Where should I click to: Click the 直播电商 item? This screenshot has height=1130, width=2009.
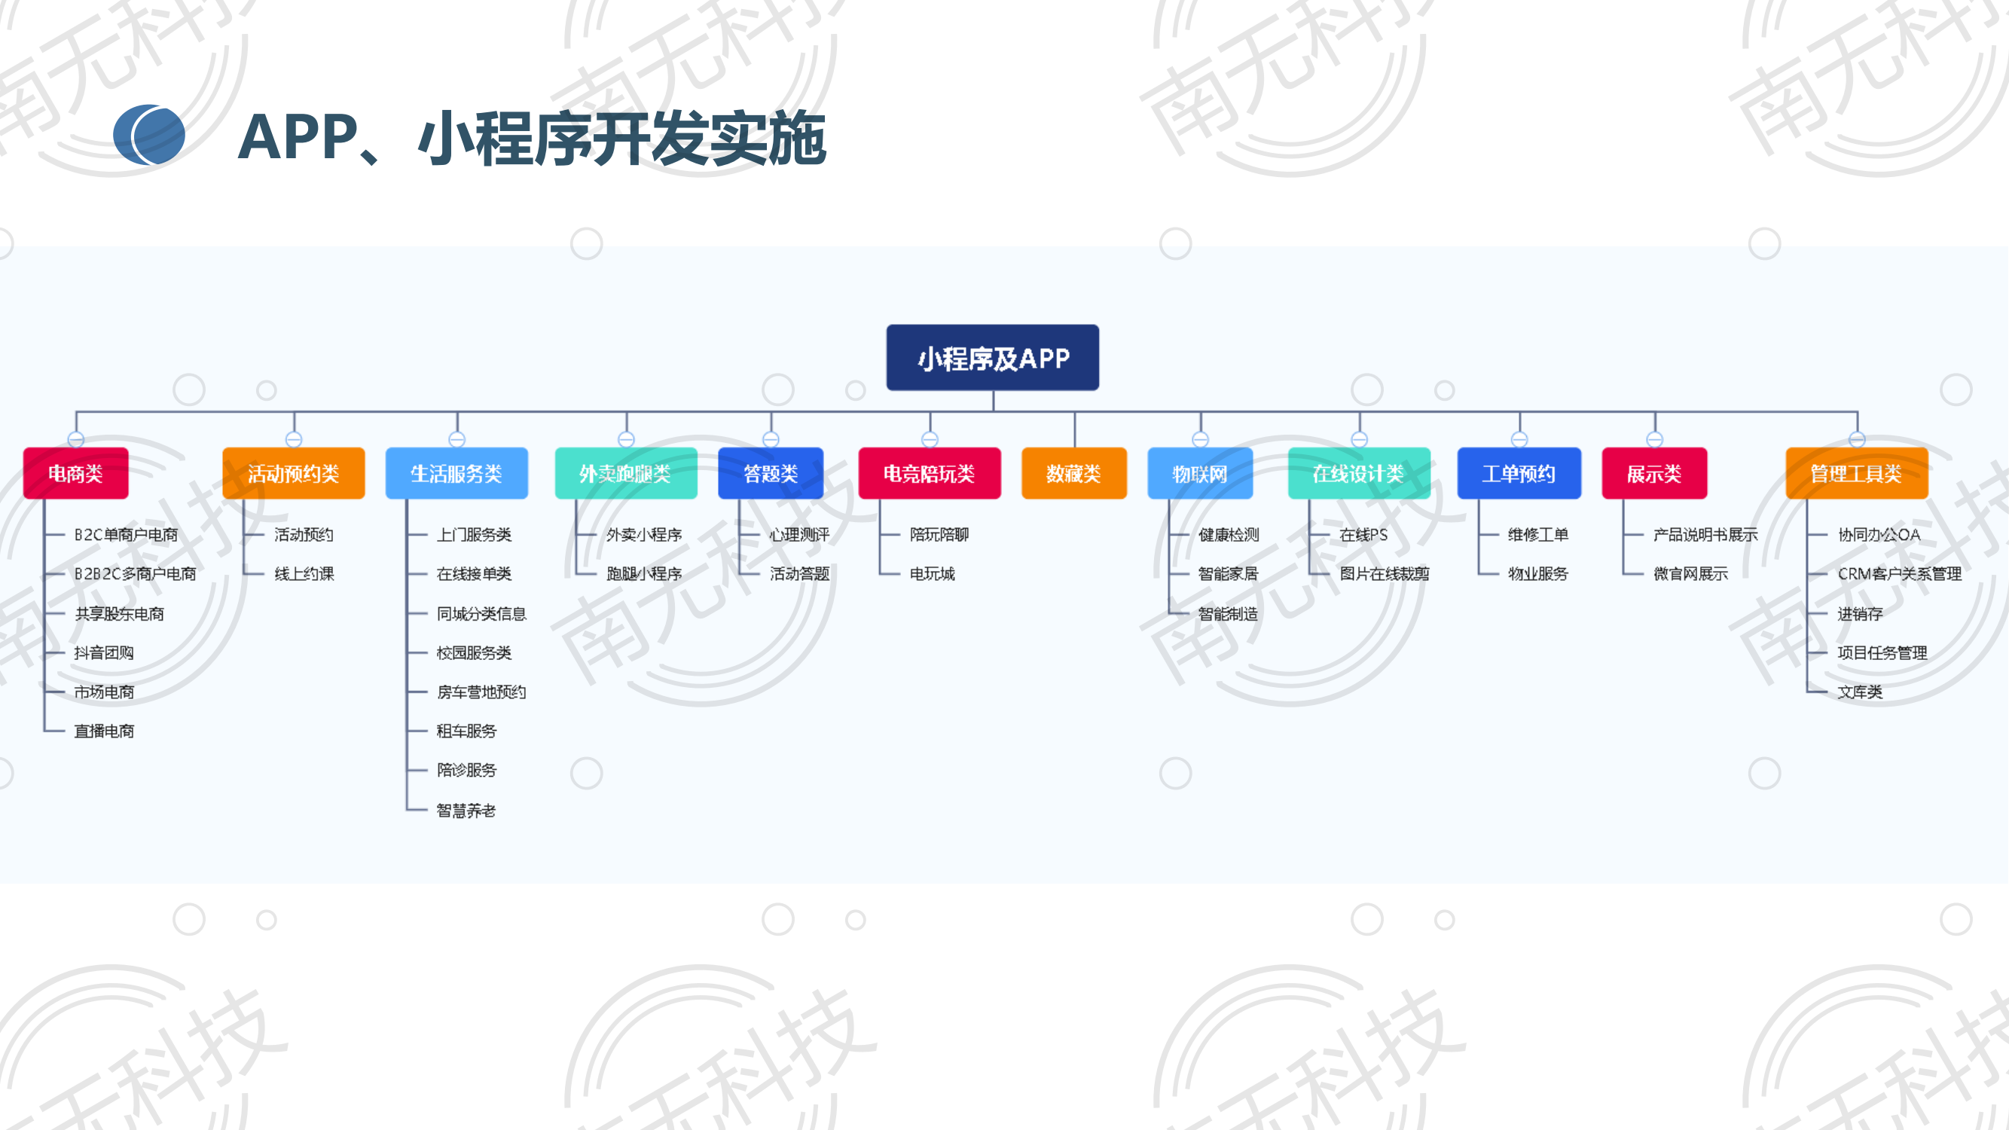104,731
